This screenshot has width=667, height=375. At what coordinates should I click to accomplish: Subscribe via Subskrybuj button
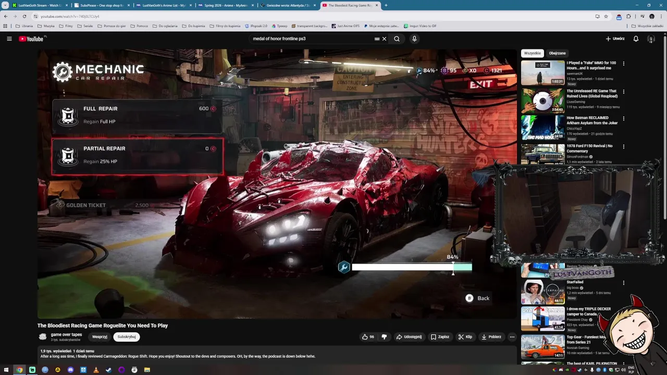coord(127,337)
